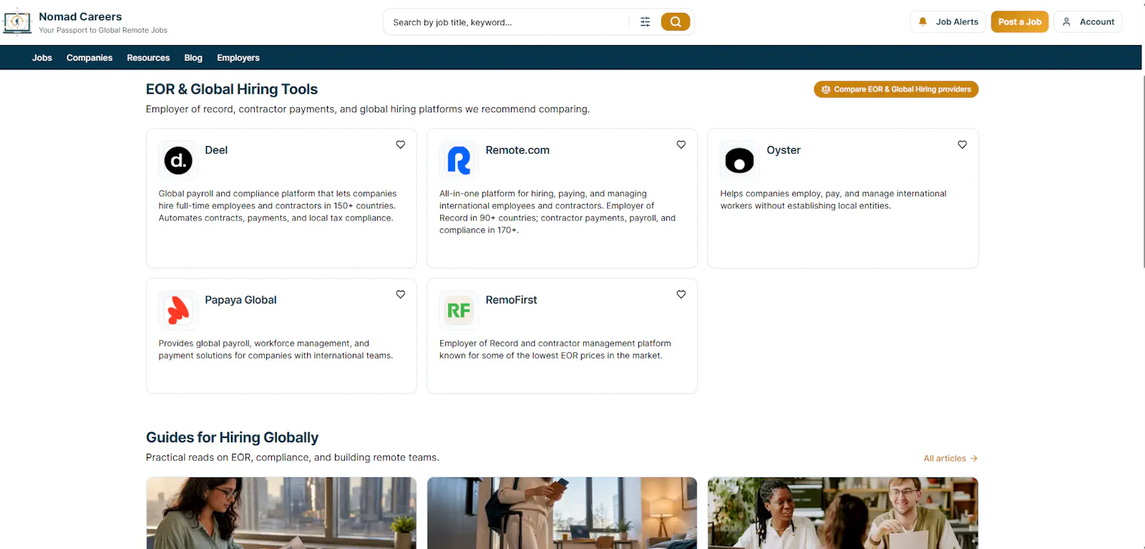Image resolution: width=1145 pixels, height=549 pixels.
Task: Click the Papaya Global logo icon
Action: (x=178, y=310)
